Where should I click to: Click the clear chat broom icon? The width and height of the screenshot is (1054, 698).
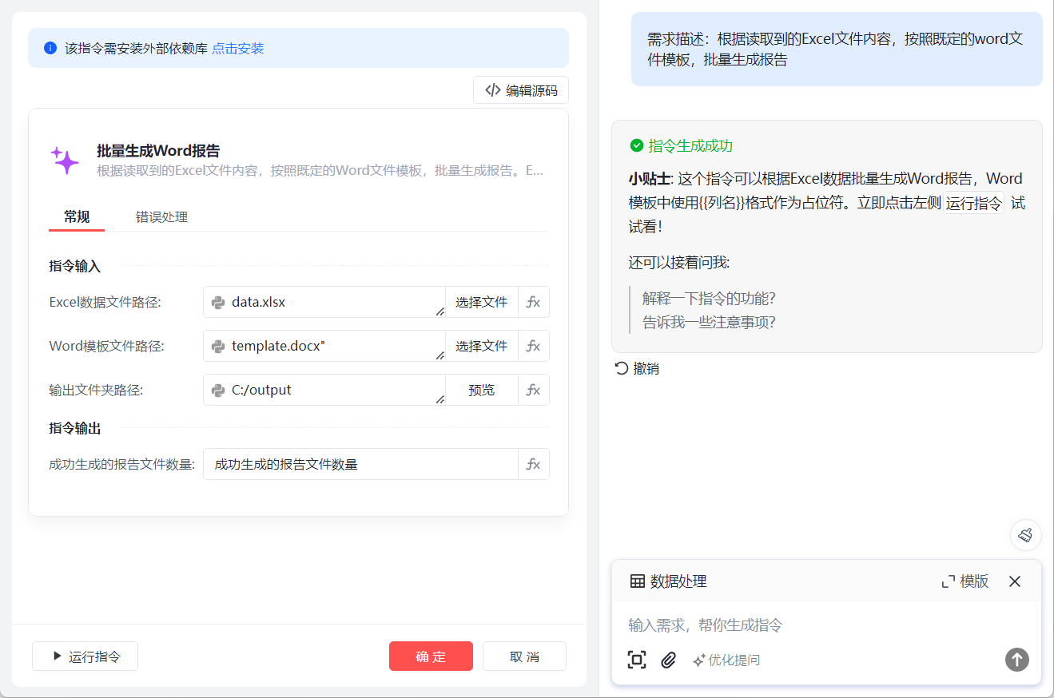pos(1026,535)
